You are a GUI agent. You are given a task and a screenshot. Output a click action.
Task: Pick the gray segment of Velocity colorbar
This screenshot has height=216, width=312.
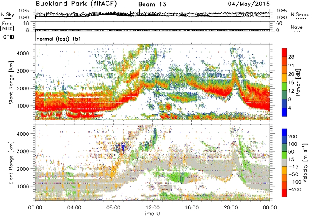pos(284,163)
